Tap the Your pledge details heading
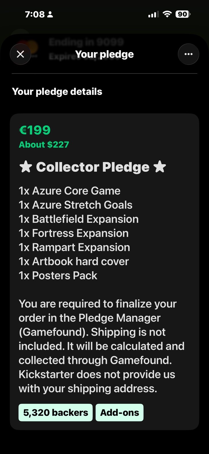Viewport: 209px width, 454px height. tap(57, 92)
